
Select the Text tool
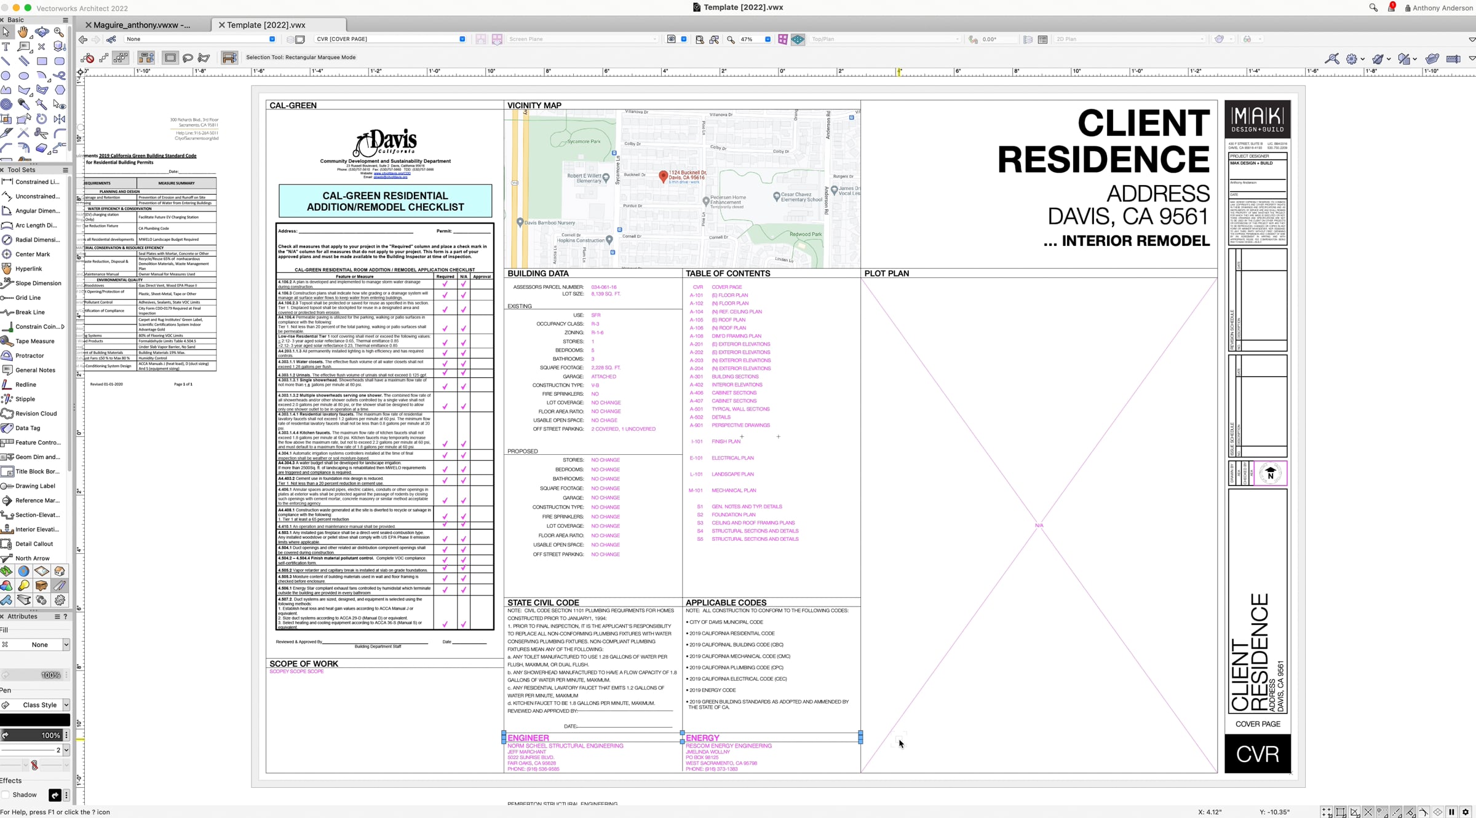(6, 47)
